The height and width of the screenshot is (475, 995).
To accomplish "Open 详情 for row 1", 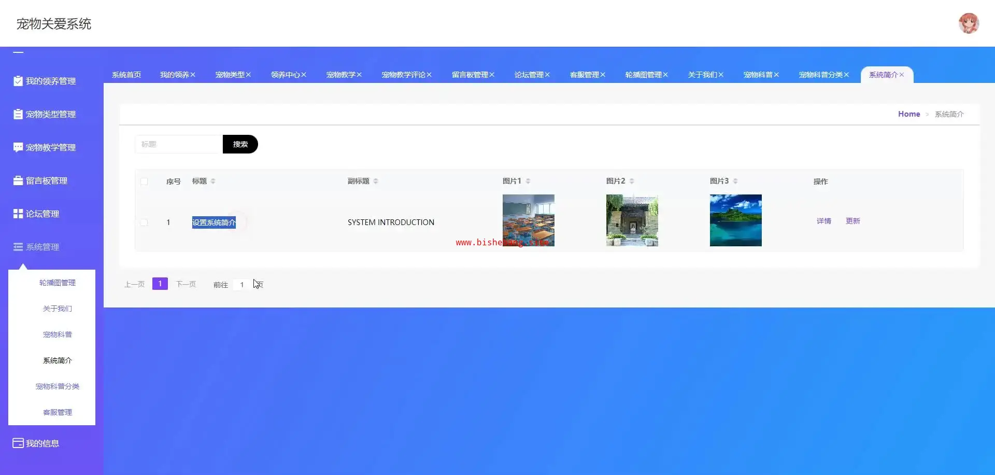I will [824, 221].
